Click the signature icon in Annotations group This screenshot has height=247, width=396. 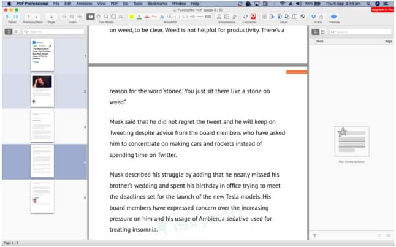click(x=235, y=17)
